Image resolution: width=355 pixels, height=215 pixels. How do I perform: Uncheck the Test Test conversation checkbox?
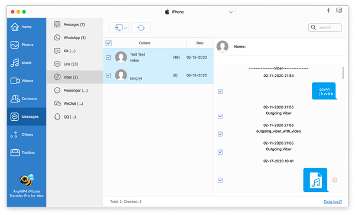pos(108,57)
